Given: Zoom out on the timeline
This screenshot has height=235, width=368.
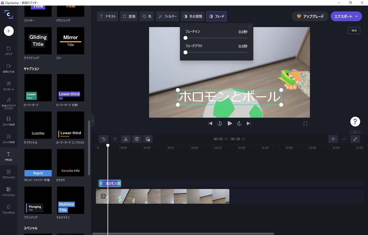Looking at the screenshot, I should tap(344, 139).
